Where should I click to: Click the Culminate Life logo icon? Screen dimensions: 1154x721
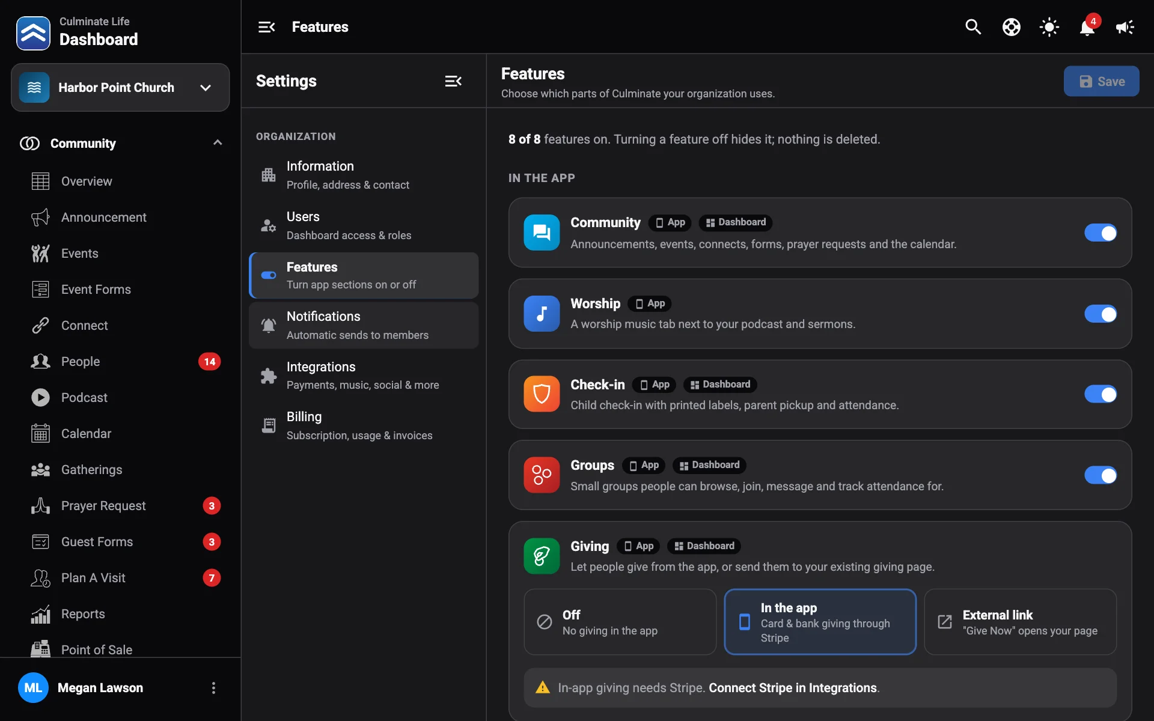point(34,33)
